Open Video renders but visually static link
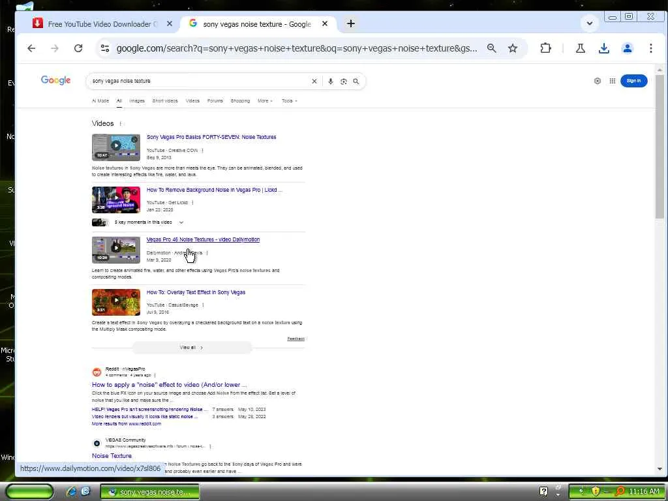This screenshot has height=501, width=668. [x=145, y=417]
